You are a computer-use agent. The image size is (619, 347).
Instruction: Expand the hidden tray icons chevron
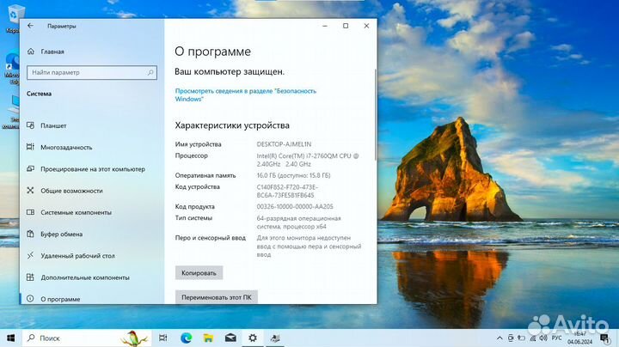click(x=499, y=338)
